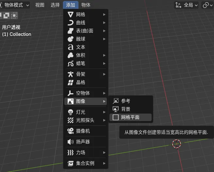Expand the 力场 submenu arrow

(x=104, y=153)
